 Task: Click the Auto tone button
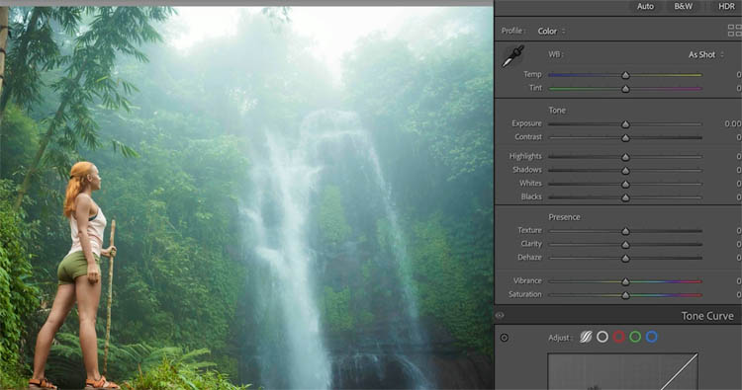[645, 7]
